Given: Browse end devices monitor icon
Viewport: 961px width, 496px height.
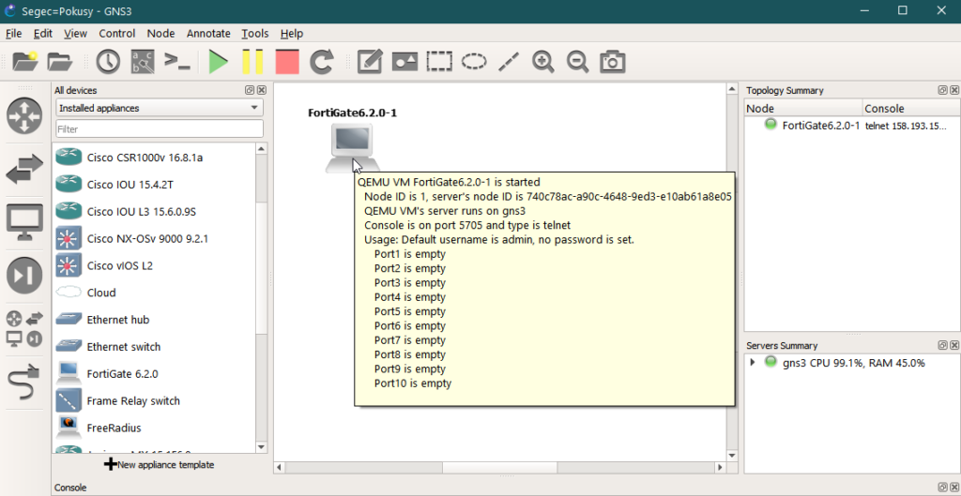Looking at the screenshot, I should (24, 223).
